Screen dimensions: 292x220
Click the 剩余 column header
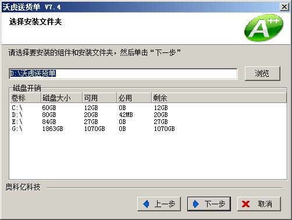click(219, 98)
